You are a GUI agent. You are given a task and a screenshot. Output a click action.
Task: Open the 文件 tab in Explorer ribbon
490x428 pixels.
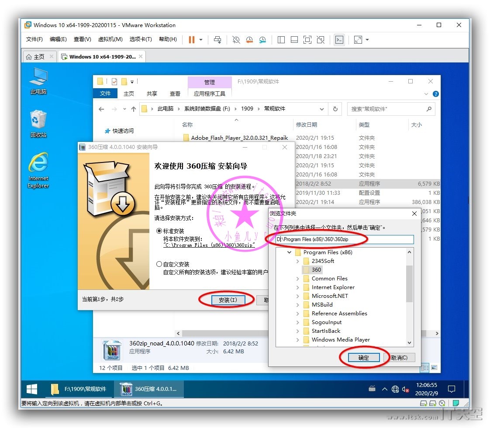[x=105, y=93]
